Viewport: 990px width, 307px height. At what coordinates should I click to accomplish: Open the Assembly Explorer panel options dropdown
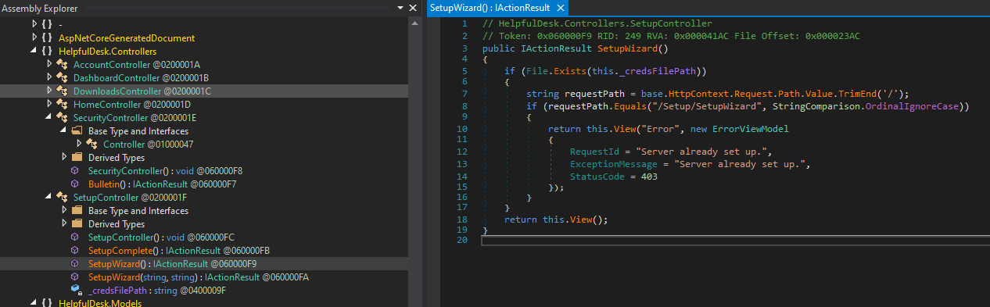pos(400,7)
